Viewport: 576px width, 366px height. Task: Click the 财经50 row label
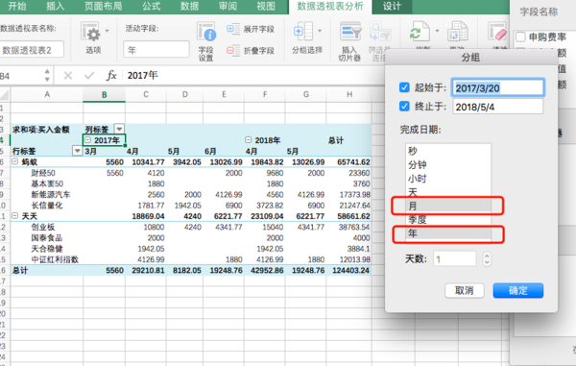43,173
